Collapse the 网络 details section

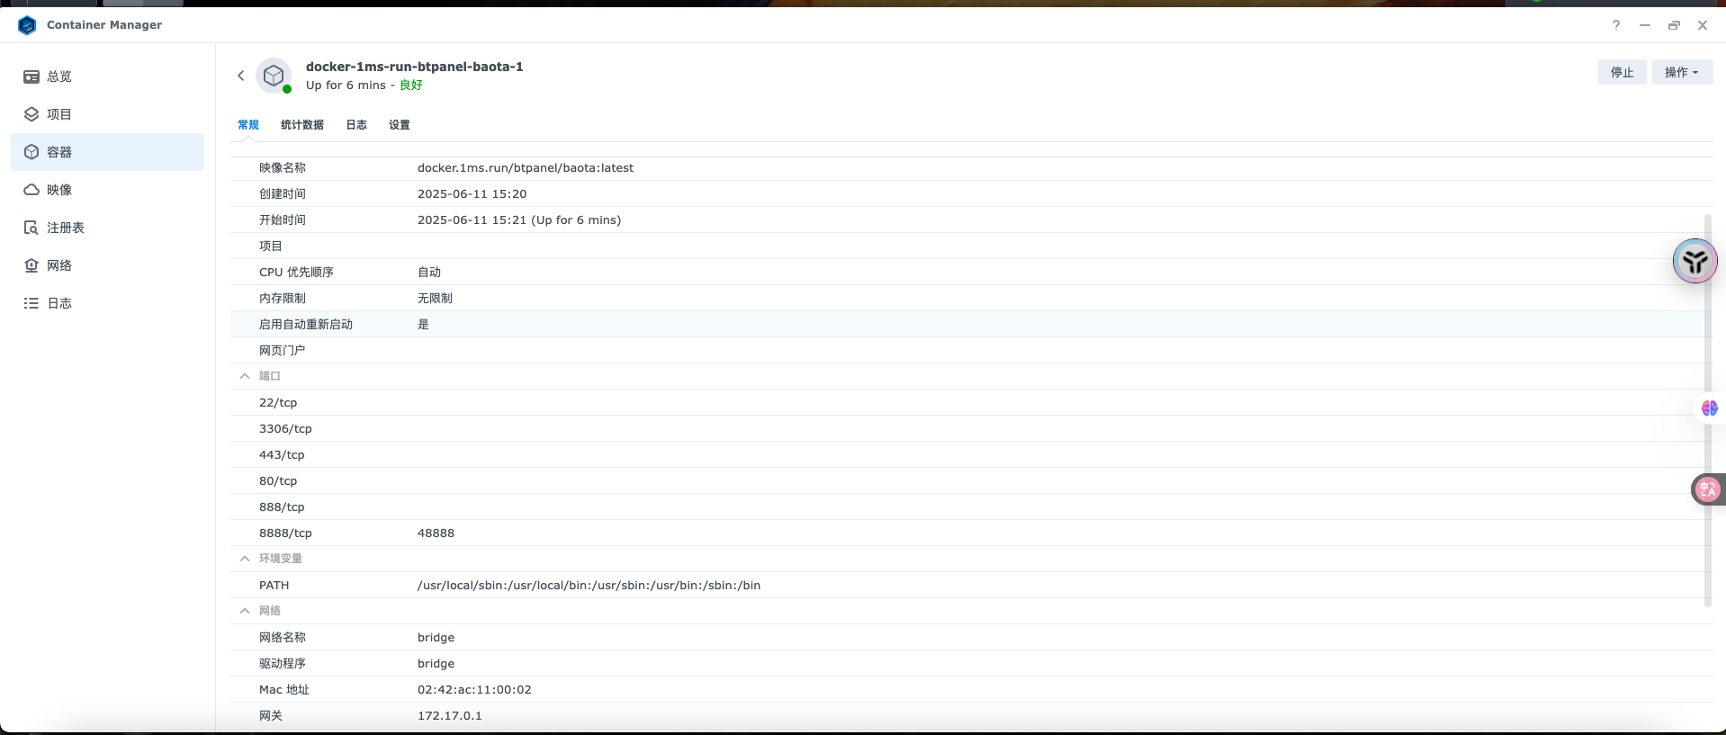[245, 611]
